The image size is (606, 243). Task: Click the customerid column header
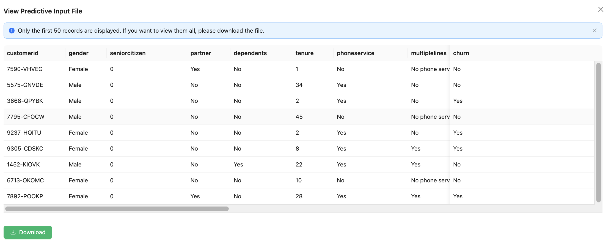(x=23, y=53)
